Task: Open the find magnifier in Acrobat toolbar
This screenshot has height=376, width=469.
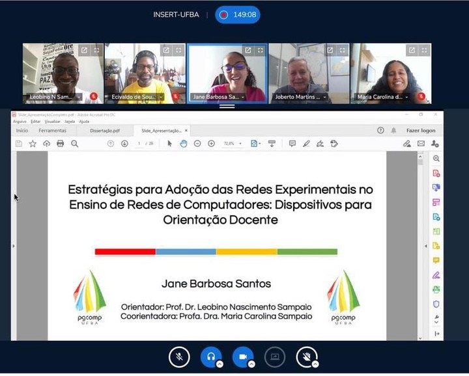Action: tap(74, 144)
